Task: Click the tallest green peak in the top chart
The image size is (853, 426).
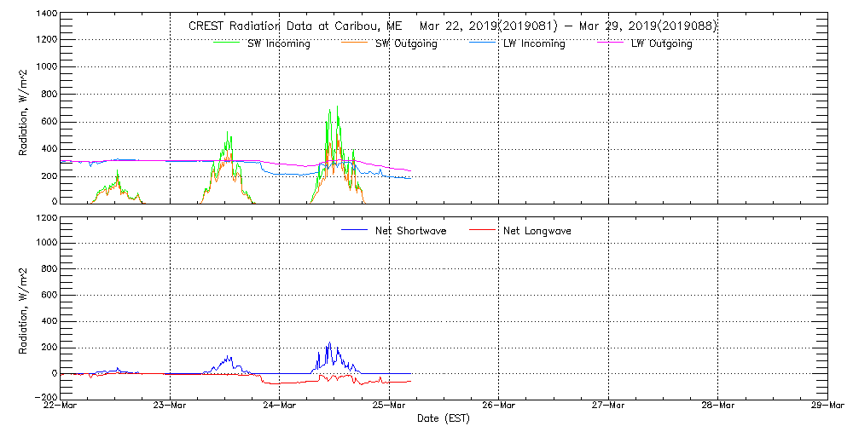Action: tap(338, 107)
